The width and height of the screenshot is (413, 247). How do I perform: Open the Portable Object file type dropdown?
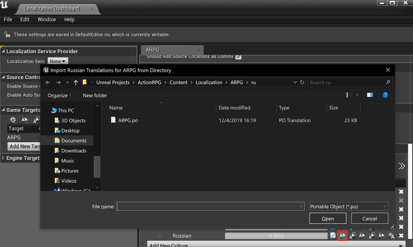point(348,206)
